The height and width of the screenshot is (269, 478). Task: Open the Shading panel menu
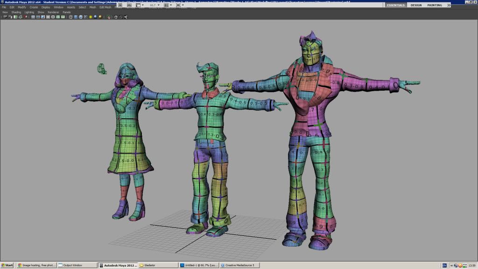point(16,12)
